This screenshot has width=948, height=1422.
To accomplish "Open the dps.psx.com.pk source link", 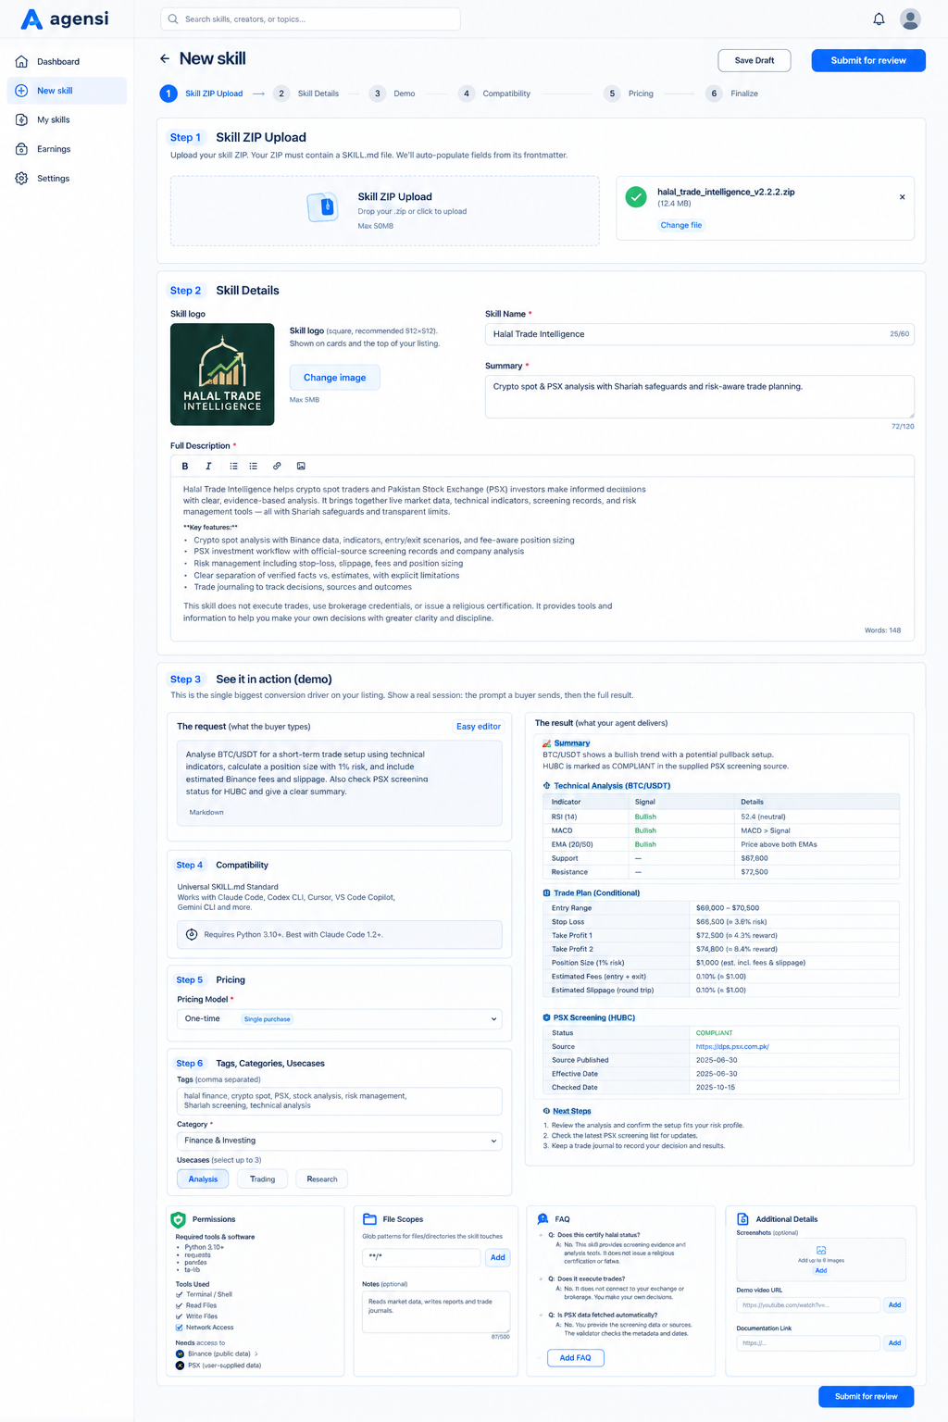I will 732,1046.
